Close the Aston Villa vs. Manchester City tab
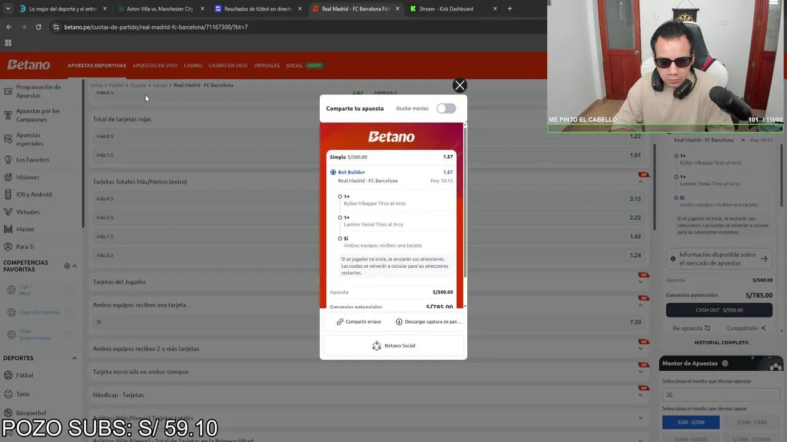This screenshot has height=442, width=787. pyautogui.click(x=202, y=9)
